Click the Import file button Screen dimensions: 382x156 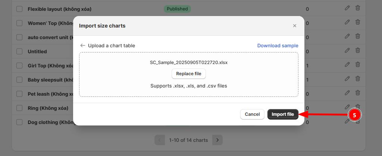point(283,114)
